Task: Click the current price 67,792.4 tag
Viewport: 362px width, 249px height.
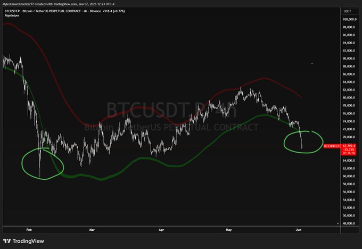Action: tap(349, 146)
